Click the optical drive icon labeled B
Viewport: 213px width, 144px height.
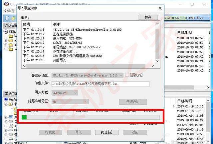coord(11,126)
